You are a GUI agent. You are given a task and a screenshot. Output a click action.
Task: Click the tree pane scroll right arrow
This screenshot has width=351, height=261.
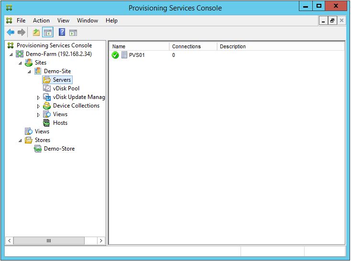(101, 240)
